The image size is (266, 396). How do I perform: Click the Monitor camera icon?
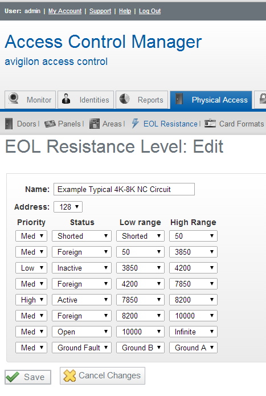[14, 99]
